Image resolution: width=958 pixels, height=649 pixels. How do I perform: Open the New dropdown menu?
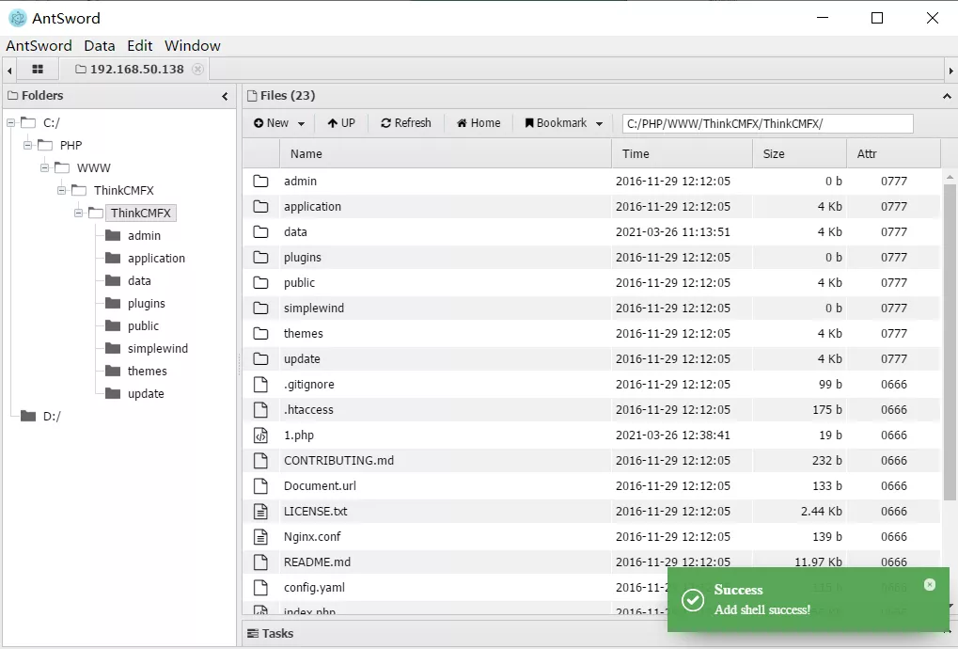[279, 123]
